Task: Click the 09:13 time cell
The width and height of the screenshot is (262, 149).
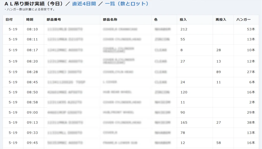Action: tap(32, 123)
